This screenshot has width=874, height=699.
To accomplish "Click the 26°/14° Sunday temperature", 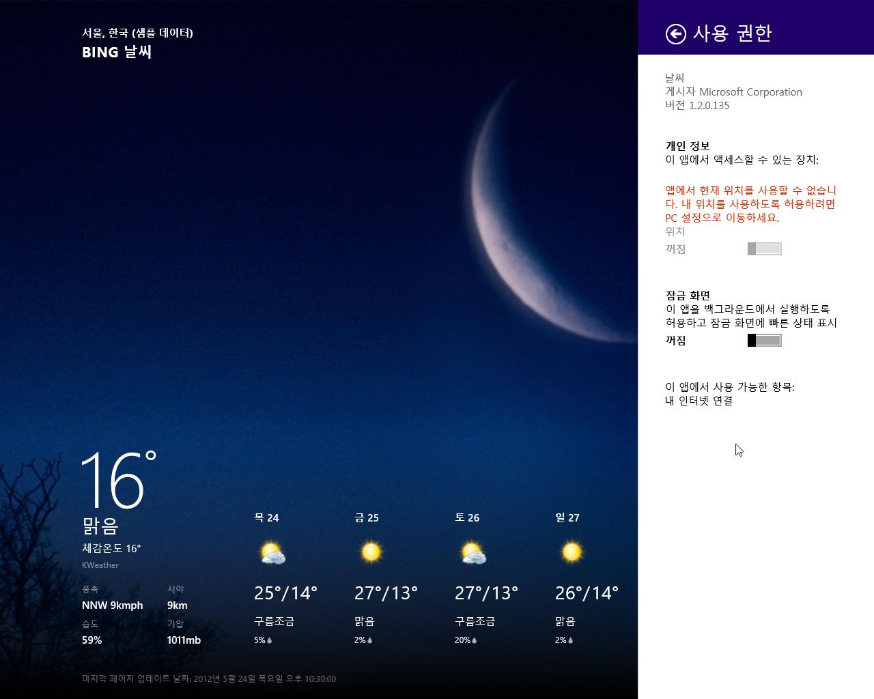I will coord(587,593).
